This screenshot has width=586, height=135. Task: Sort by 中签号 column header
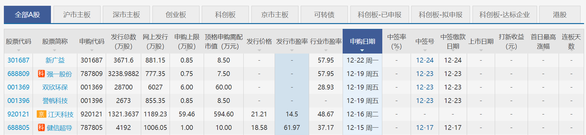tap(425, 41)
